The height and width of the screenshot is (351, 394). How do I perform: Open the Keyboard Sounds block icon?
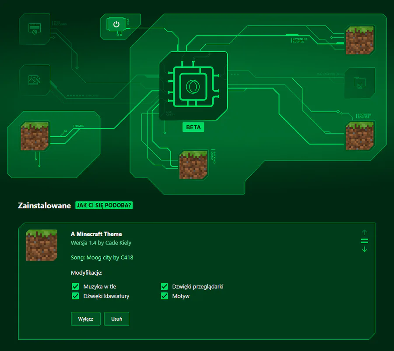359,40
